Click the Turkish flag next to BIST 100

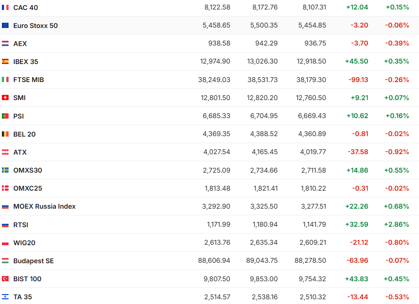pos(5,279)
